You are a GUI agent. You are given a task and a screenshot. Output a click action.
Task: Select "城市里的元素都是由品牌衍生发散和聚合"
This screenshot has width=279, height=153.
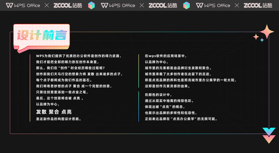point(178,68)
